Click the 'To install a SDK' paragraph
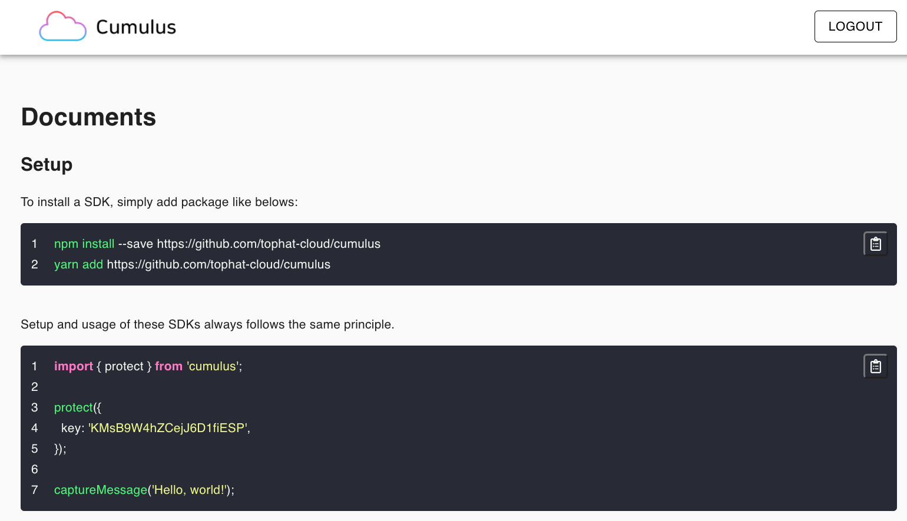The image size is (907, 521). 159,202
